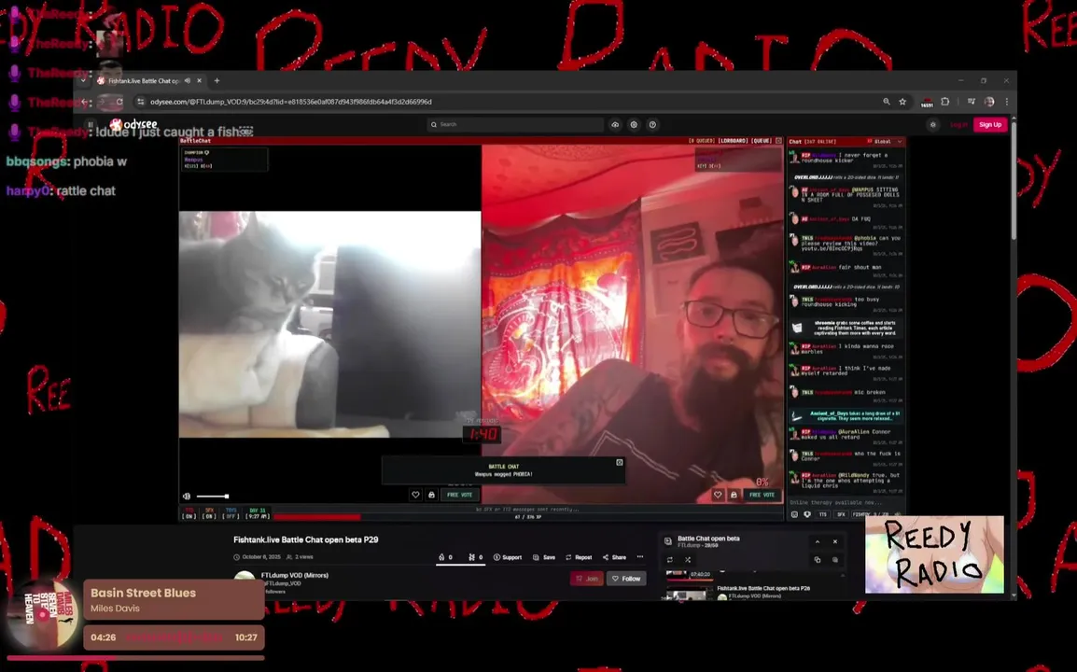Open the Chrome three-dot menu
The image size is (1077, 672).
pos(1006,102)
